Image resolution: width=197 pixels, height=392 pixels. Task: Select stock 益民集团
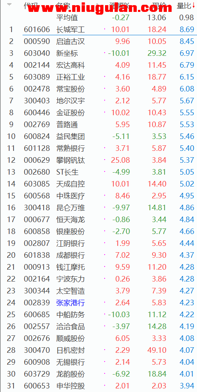[71, 137]
